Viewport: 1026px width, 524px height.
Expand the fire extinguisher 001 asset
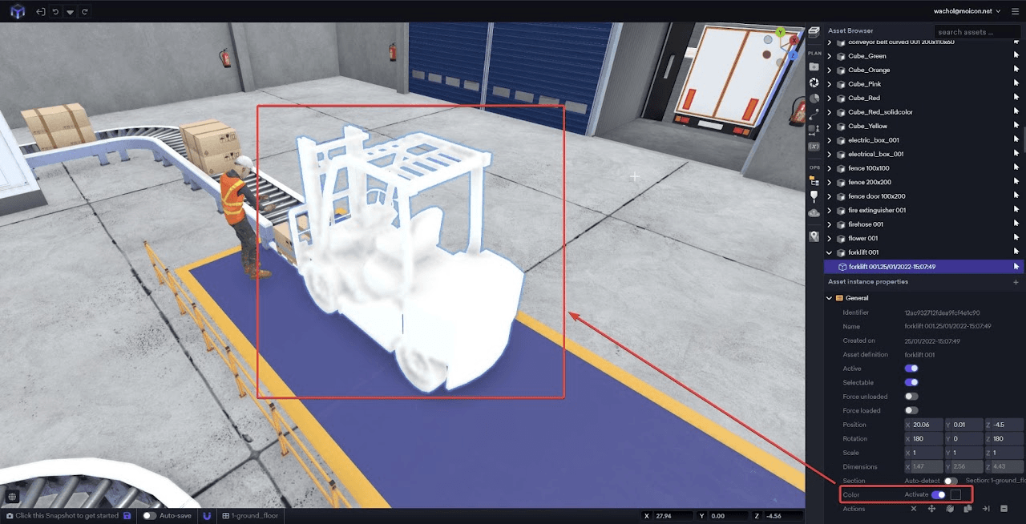[x=829, y=210]
